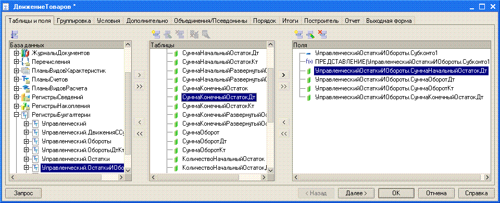Click the >> button between Таблицы and Поля panels
The width and height of the screenshot is (500, 203).
pyautogui.click(x=283, y=86)
